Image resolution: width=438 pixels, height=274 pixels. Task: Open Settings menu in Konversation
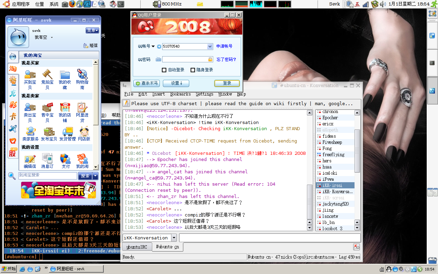(x=204, y=94)
